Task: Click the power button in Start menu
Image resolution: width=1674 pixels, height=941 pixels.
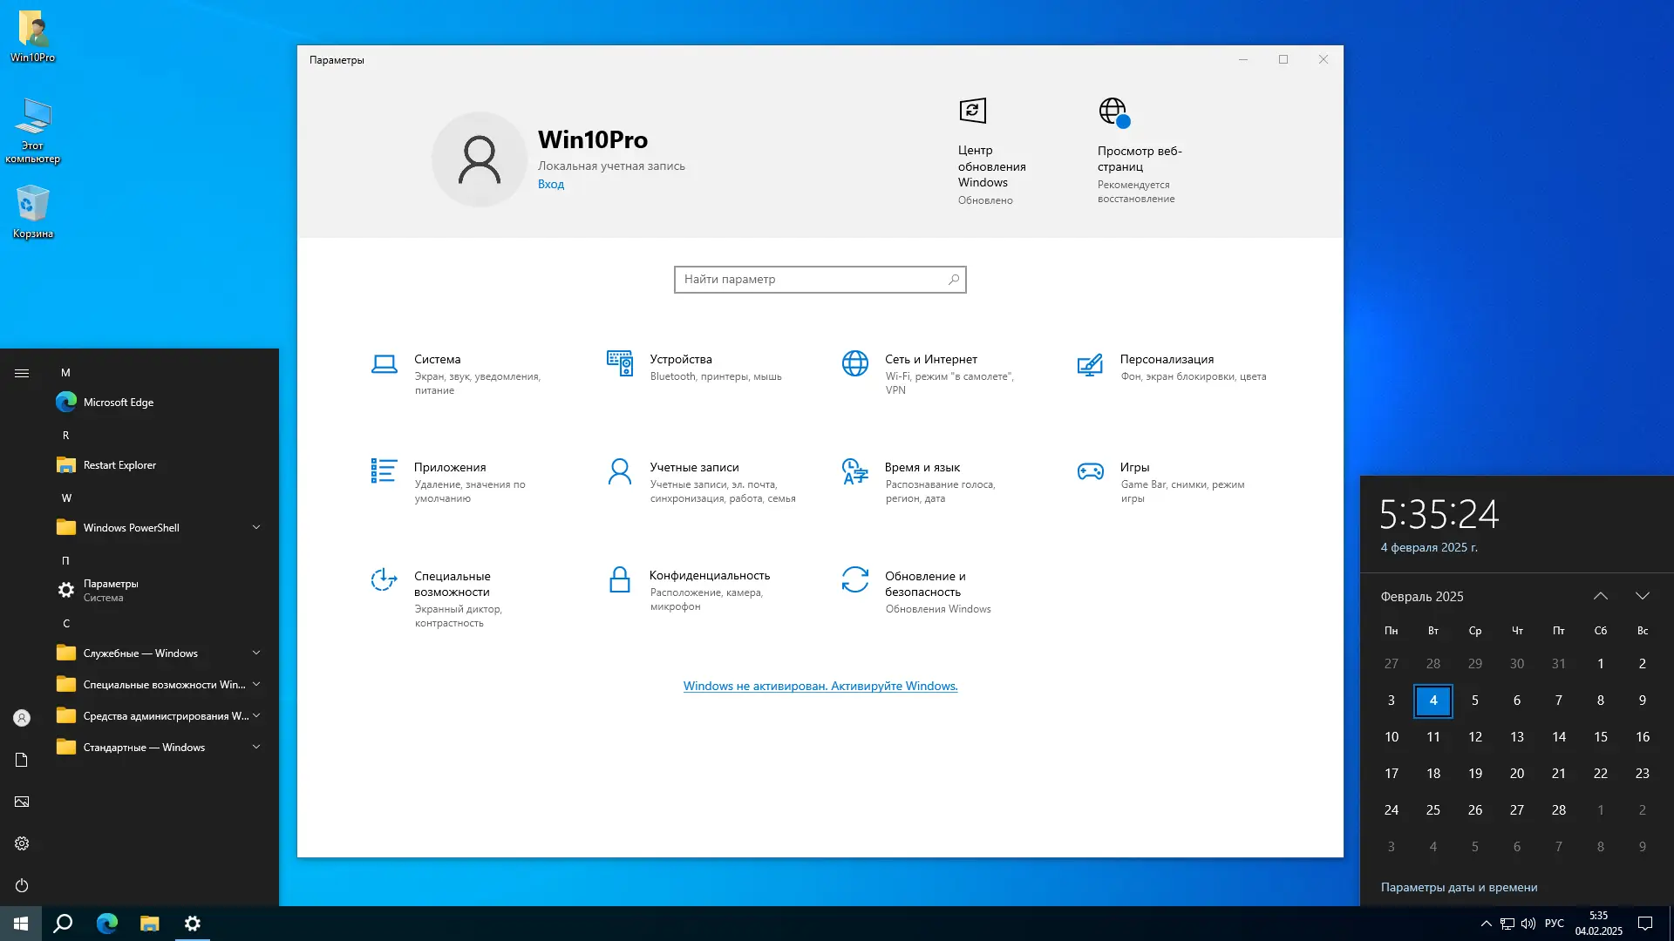Action: 22,885
